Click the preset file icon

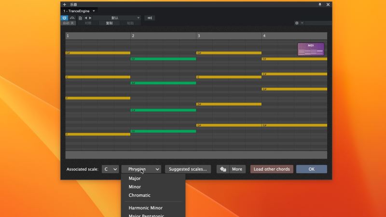(x=80, y=18)
